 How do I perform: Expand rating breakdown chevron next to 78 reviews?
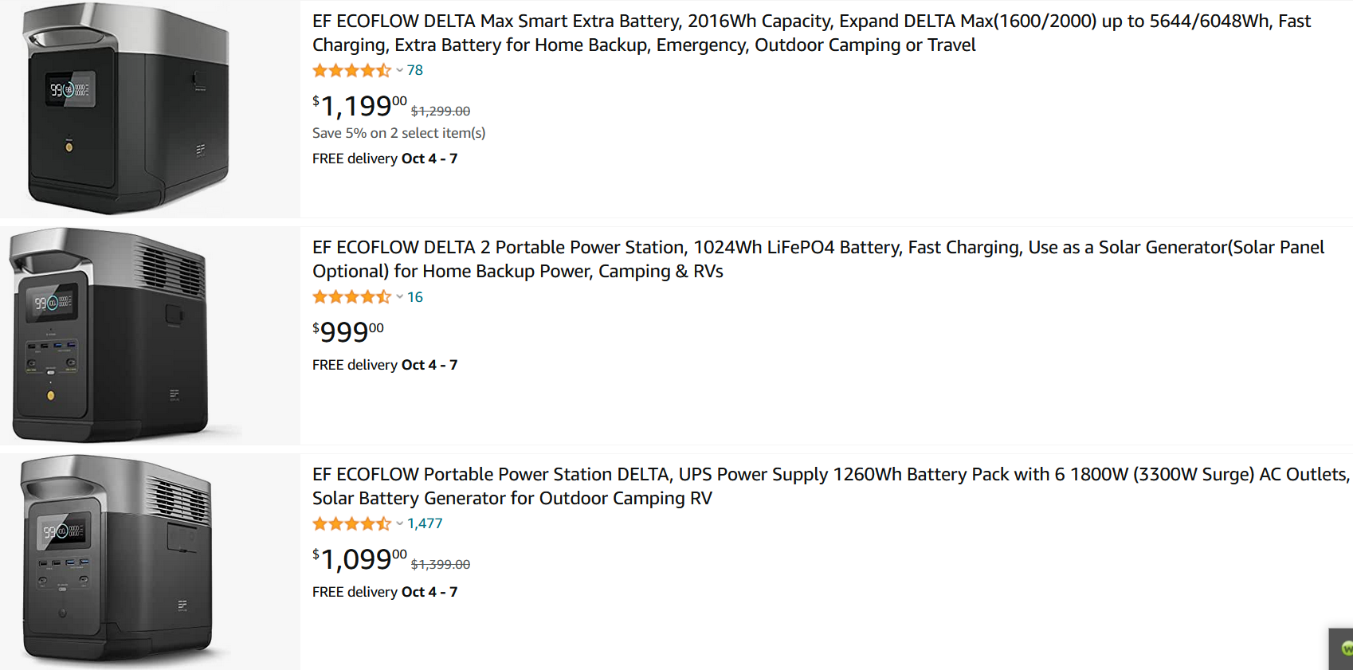pyautogui.click(x=399, y=70)
